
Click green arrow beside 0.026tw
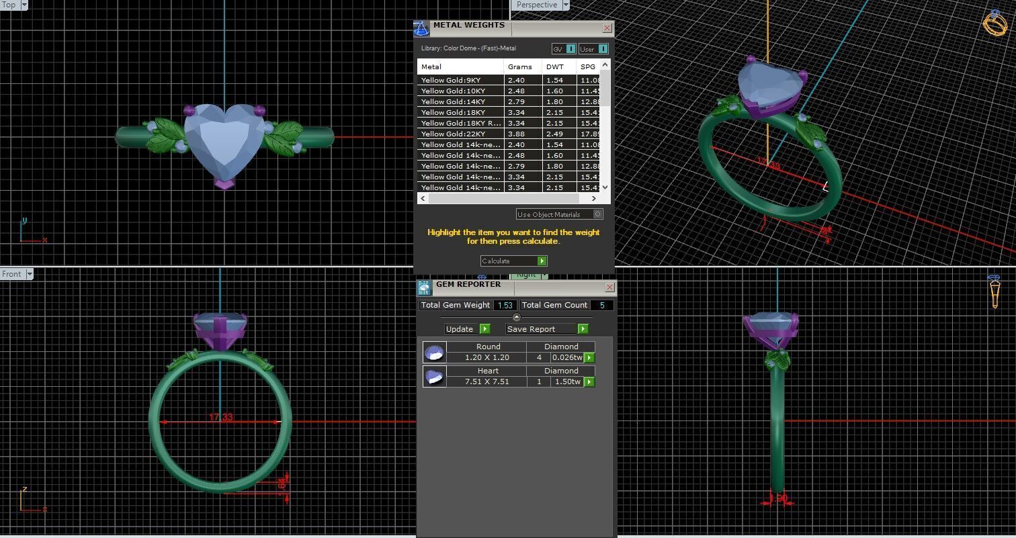[589, 357]
